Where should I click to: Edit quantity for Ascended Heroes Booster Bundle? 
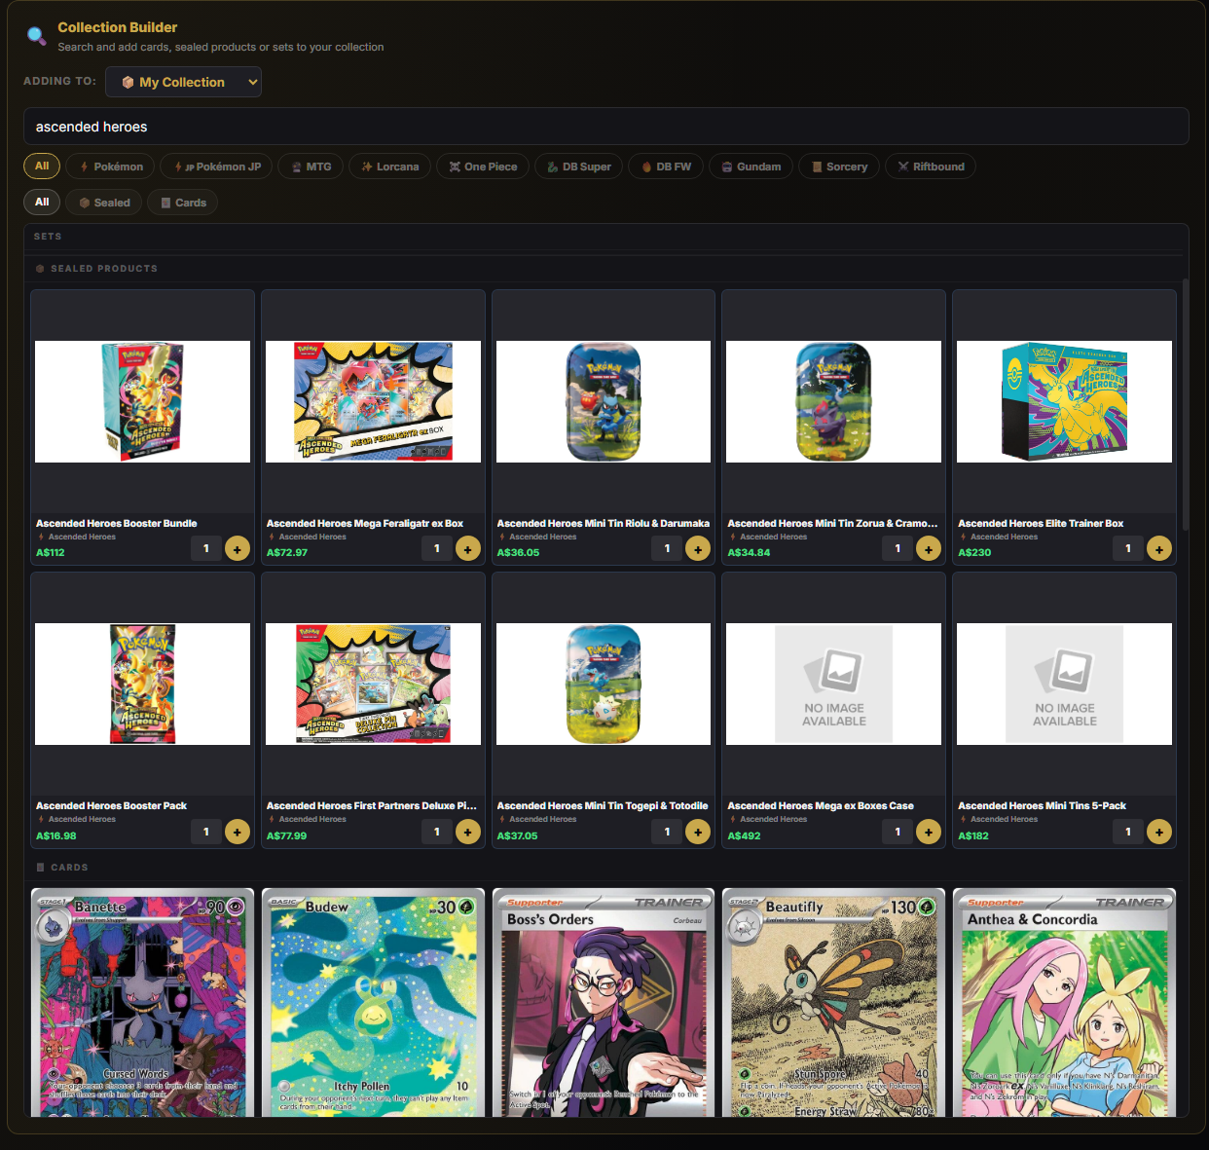206,548
